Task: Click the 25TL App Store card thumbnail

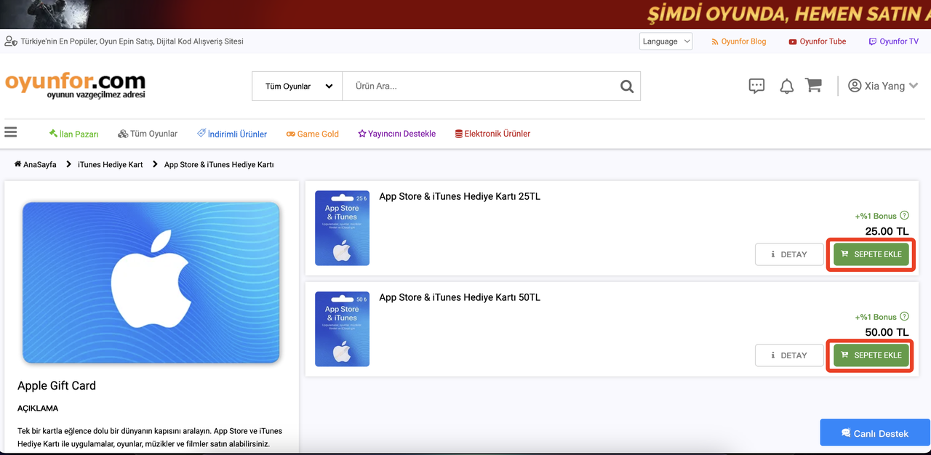Action: (342, 228)
